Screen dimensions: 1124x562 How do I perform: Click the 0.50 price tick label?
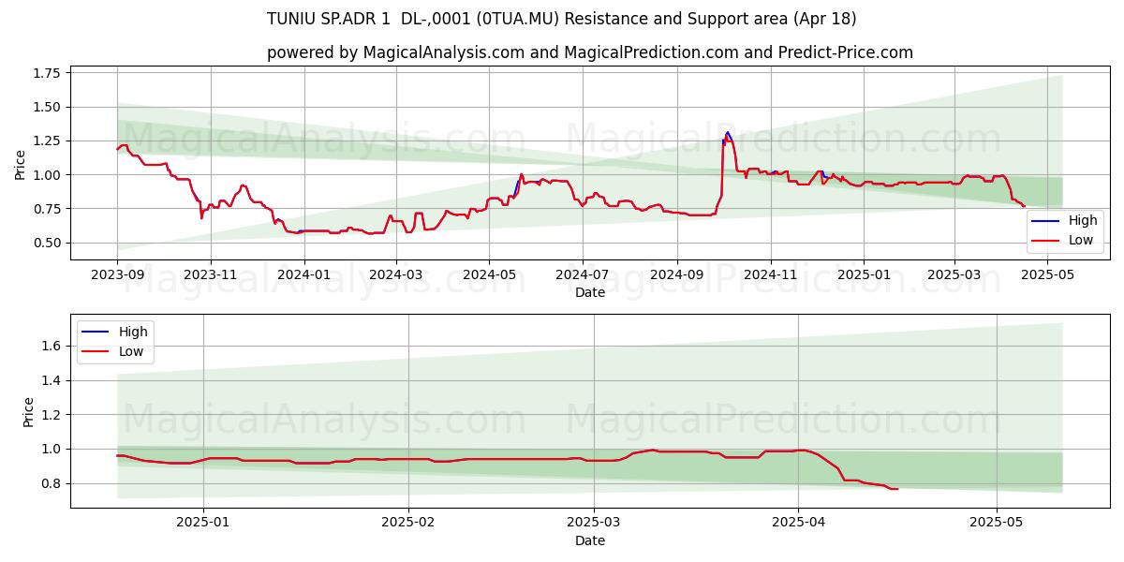[x=47, y=243]
